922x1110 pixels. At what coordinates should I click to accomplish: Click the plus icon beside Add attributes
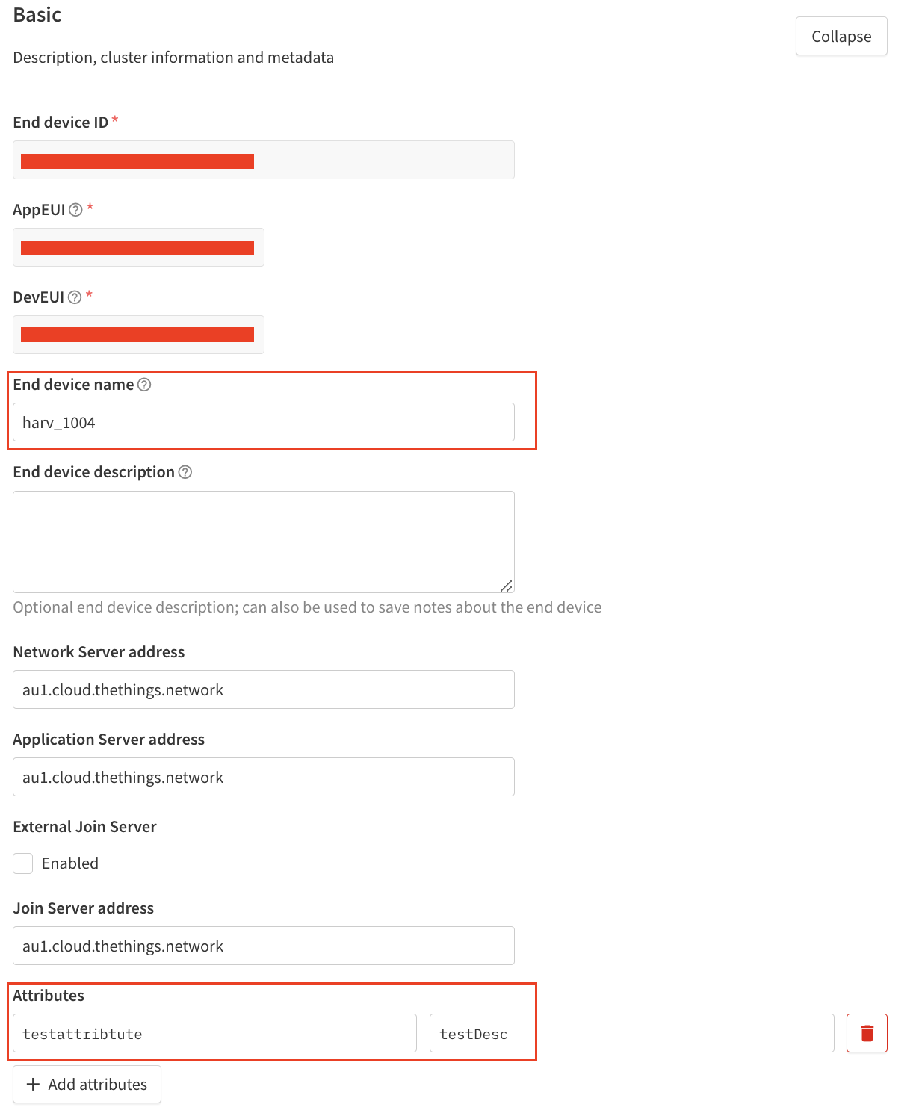coord(34,1084)
